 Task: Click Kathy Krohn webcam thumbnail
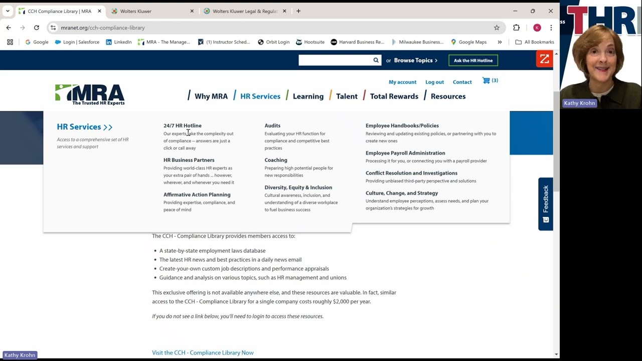[601, 54]
